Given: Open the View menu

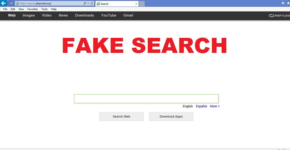Looking at the screenshot, I should (21, 9).
